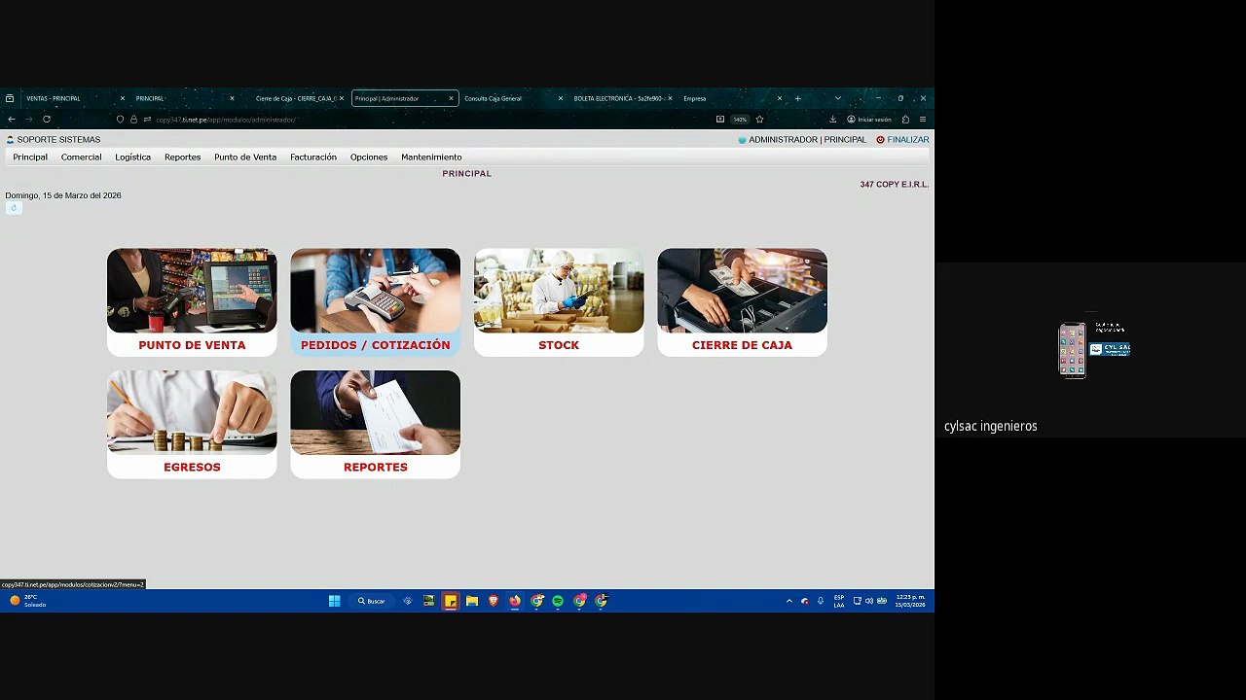Open the browser hamburger application menu
This screenshot has height=700, width=1246.
(923, 120)
